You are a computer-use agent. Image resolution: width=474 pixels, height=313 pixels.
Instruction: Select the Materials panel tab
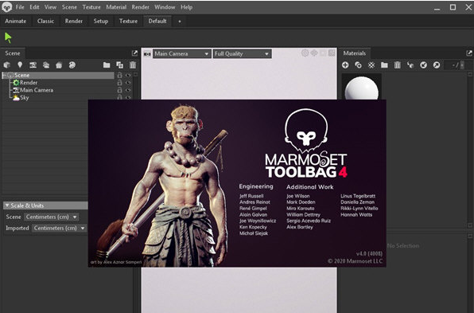pos(355,53)
